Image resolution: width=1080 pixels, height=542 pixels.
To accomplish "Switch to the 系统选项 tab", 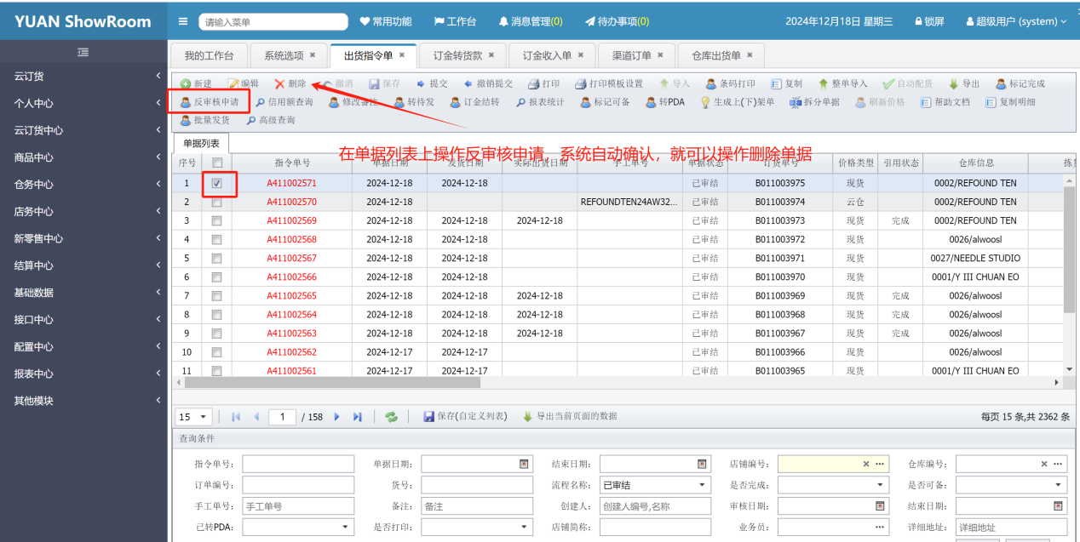I will coord(284,55).
